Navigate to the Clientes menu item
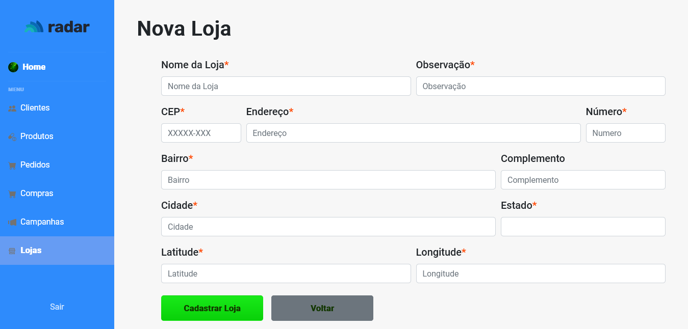This screenshot has width=688, height=329. tap(34, 108)
